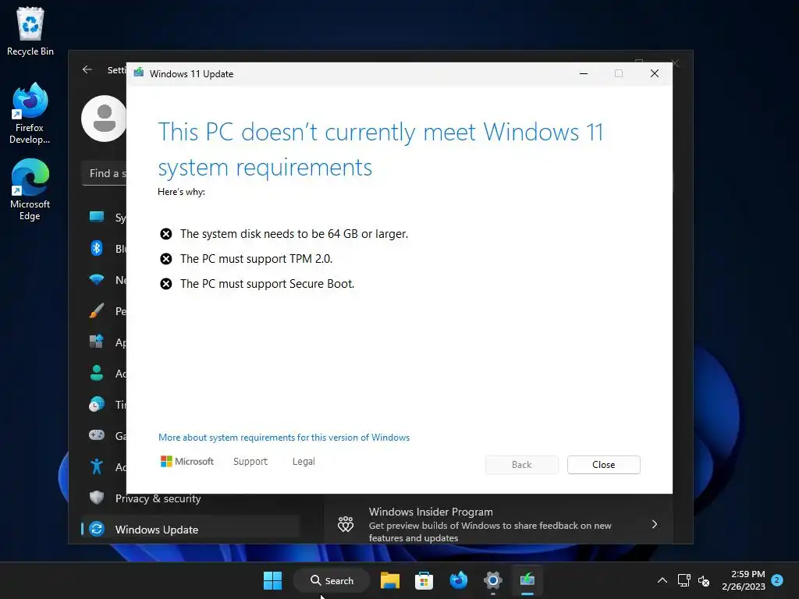Screen dimensions: 799x599
Task: Open Windows Insider Program entry
Action: (498, 524)
